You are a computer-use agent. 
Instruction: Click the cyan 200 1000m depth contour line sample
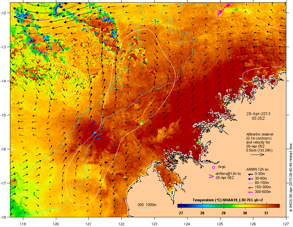144,208
